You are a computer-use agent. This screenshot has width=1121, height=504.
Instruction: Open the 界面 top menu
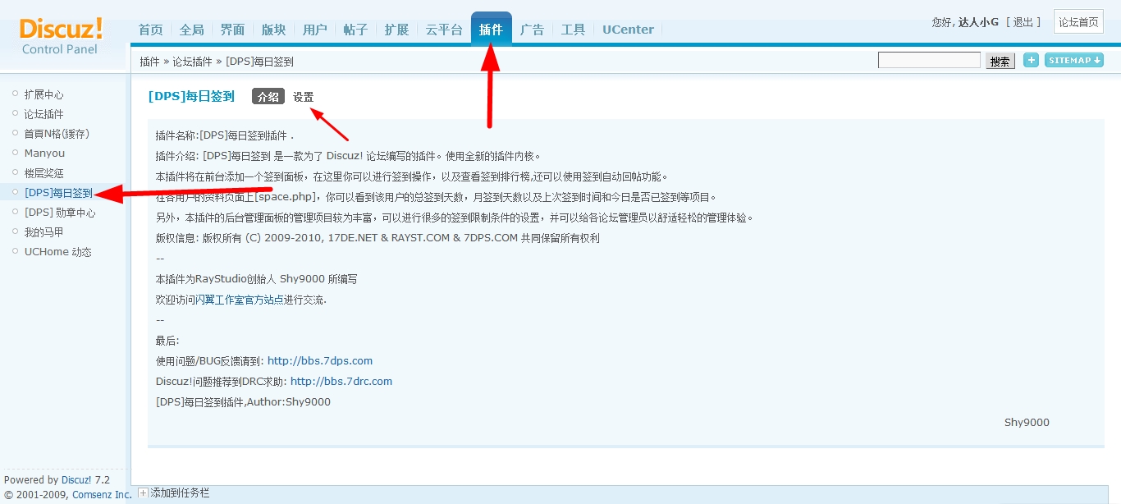pyautogui.click(x=233, y=30)
